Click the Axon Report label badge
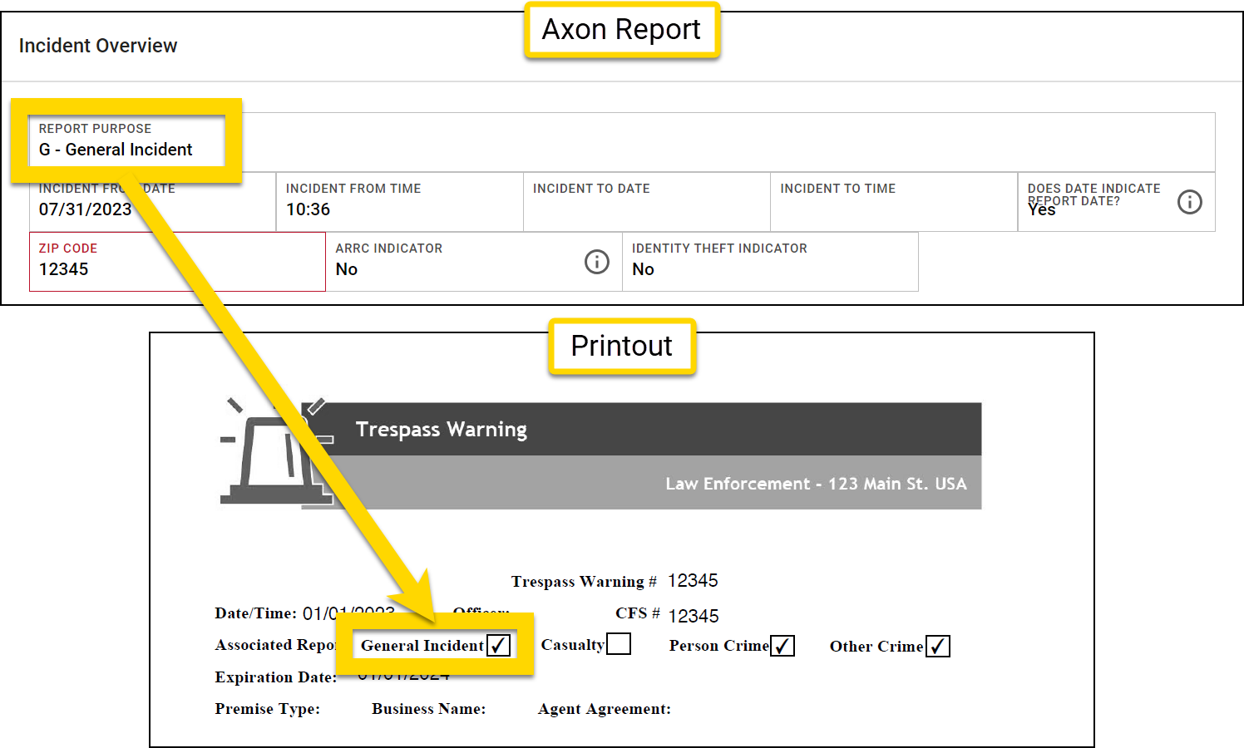Image resolution: width=1244 pixels, height=748 pixels. [x=622, y=29]
